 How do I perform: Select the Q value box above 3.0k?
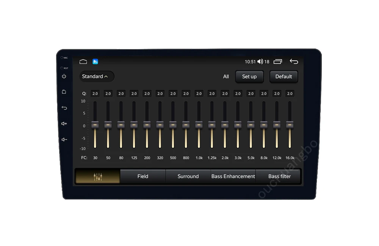238,93
